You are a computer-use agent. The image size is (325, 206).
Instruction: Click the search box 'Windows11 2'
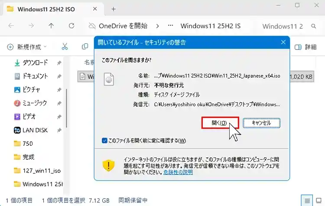pos(283,26)
